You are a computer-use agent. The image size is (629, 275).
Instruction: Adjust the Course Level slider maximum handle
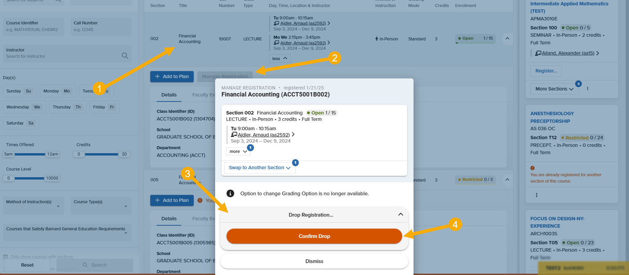pyautogui.click(x=52, y=178)
